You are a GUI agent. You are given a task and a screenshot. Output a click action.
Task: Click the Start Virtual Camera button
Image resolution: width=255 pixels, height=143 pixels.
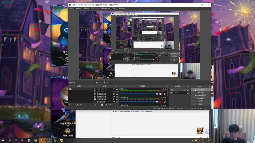click(200, 95)
